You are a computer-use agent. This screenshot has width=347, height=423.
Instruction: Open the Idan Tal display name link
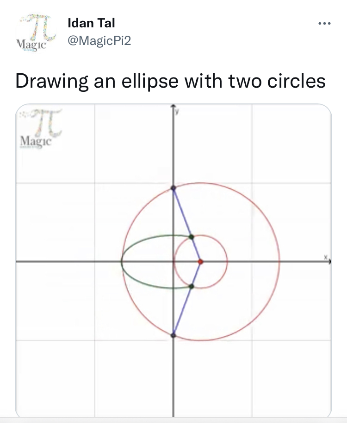91,23
